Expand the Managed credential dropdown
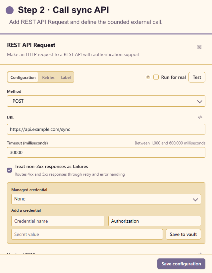Image resolution: width=212 pixels, height=273 pixels. pyautogui.click(x=106, y=199)
